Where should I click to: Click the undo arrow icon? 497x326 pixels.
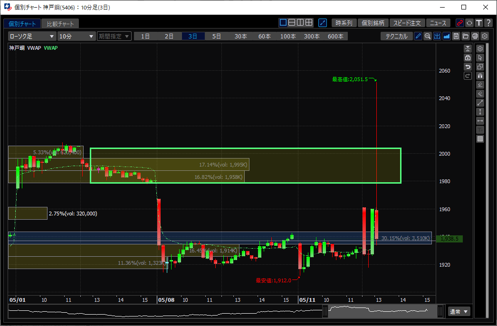pyautogui.click(x=468, y=67)
